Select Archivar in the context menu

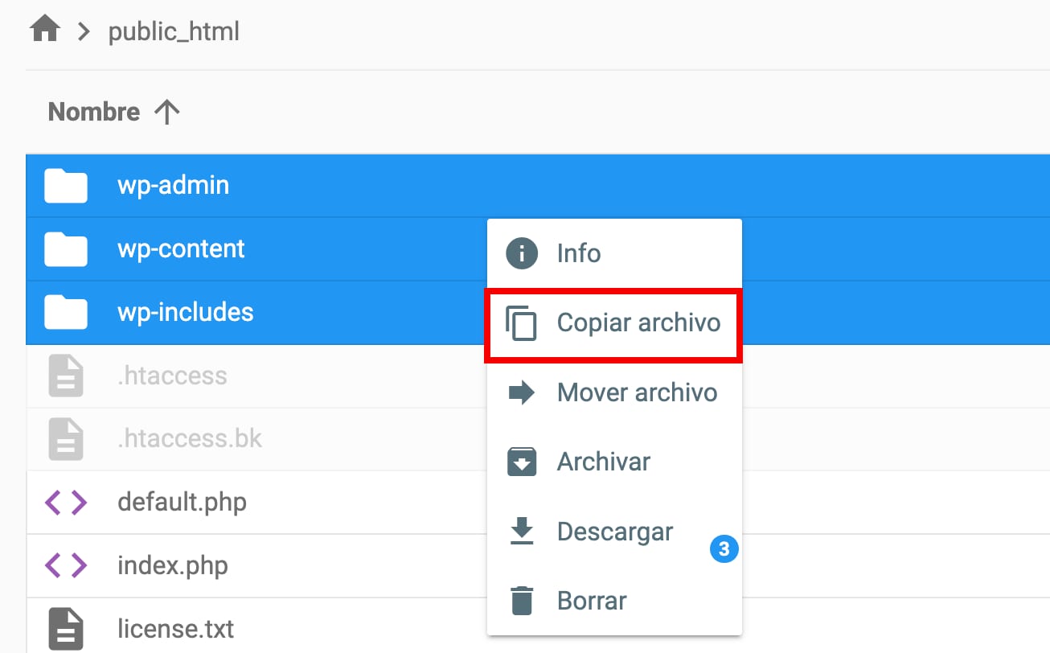click(x=603, y=462)
